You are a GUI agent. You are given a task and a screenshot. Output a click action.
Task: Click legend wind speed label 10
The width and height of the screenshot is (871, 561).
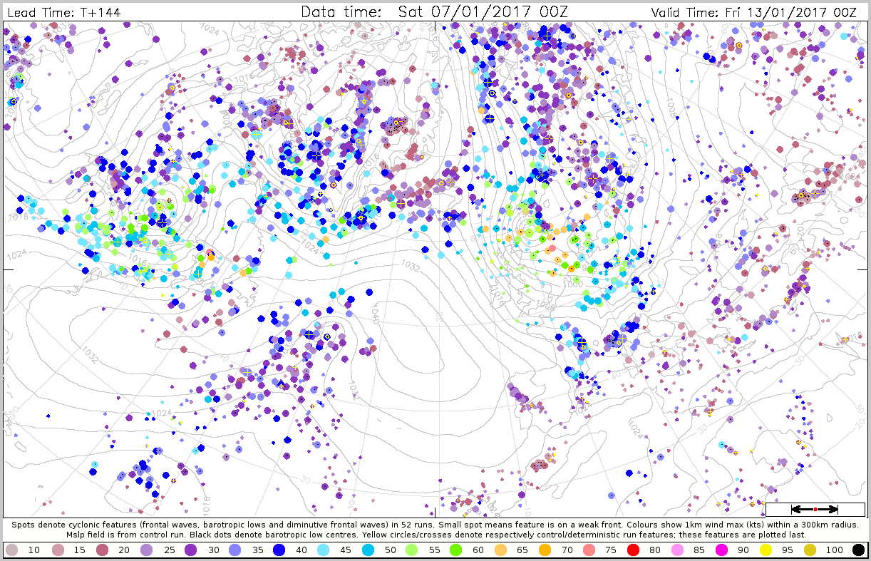pos(33,550)
